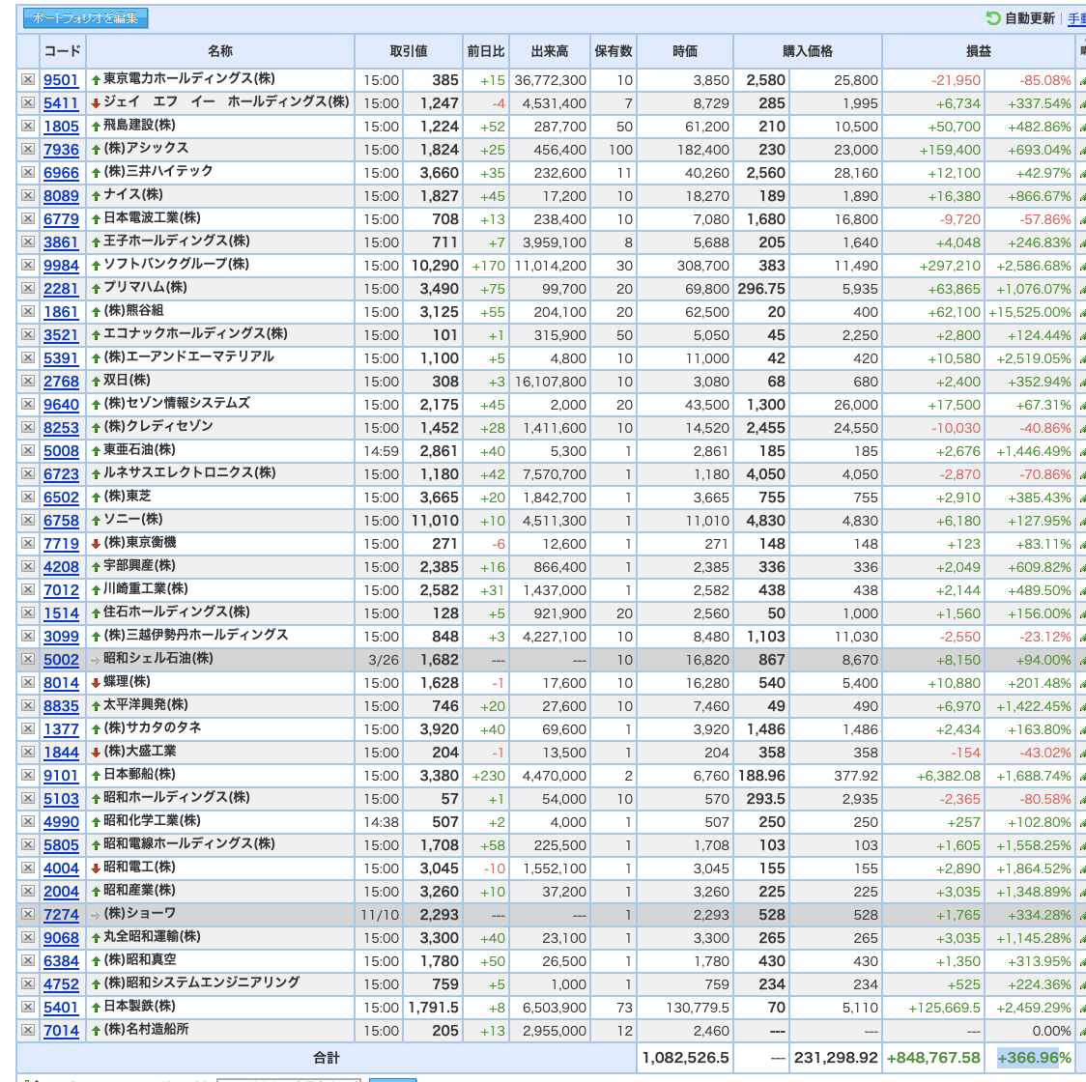Click highlighted total +366.96% value
This screenshot has height=1082, width=1086.
[x=1034, y=1058]
